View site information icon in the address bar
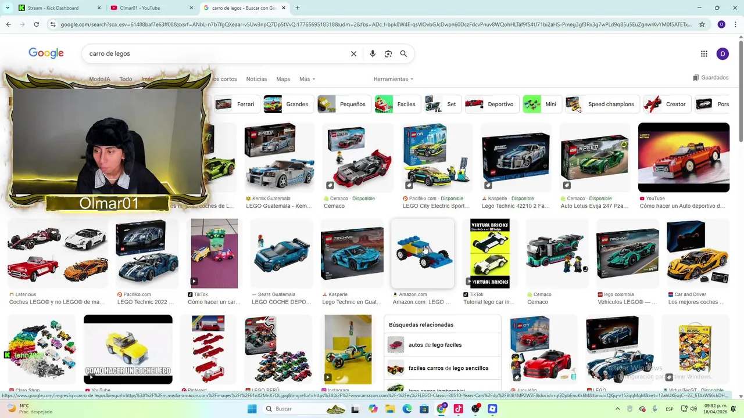Screen dimensions: 744x418 [x=53, y=24]
